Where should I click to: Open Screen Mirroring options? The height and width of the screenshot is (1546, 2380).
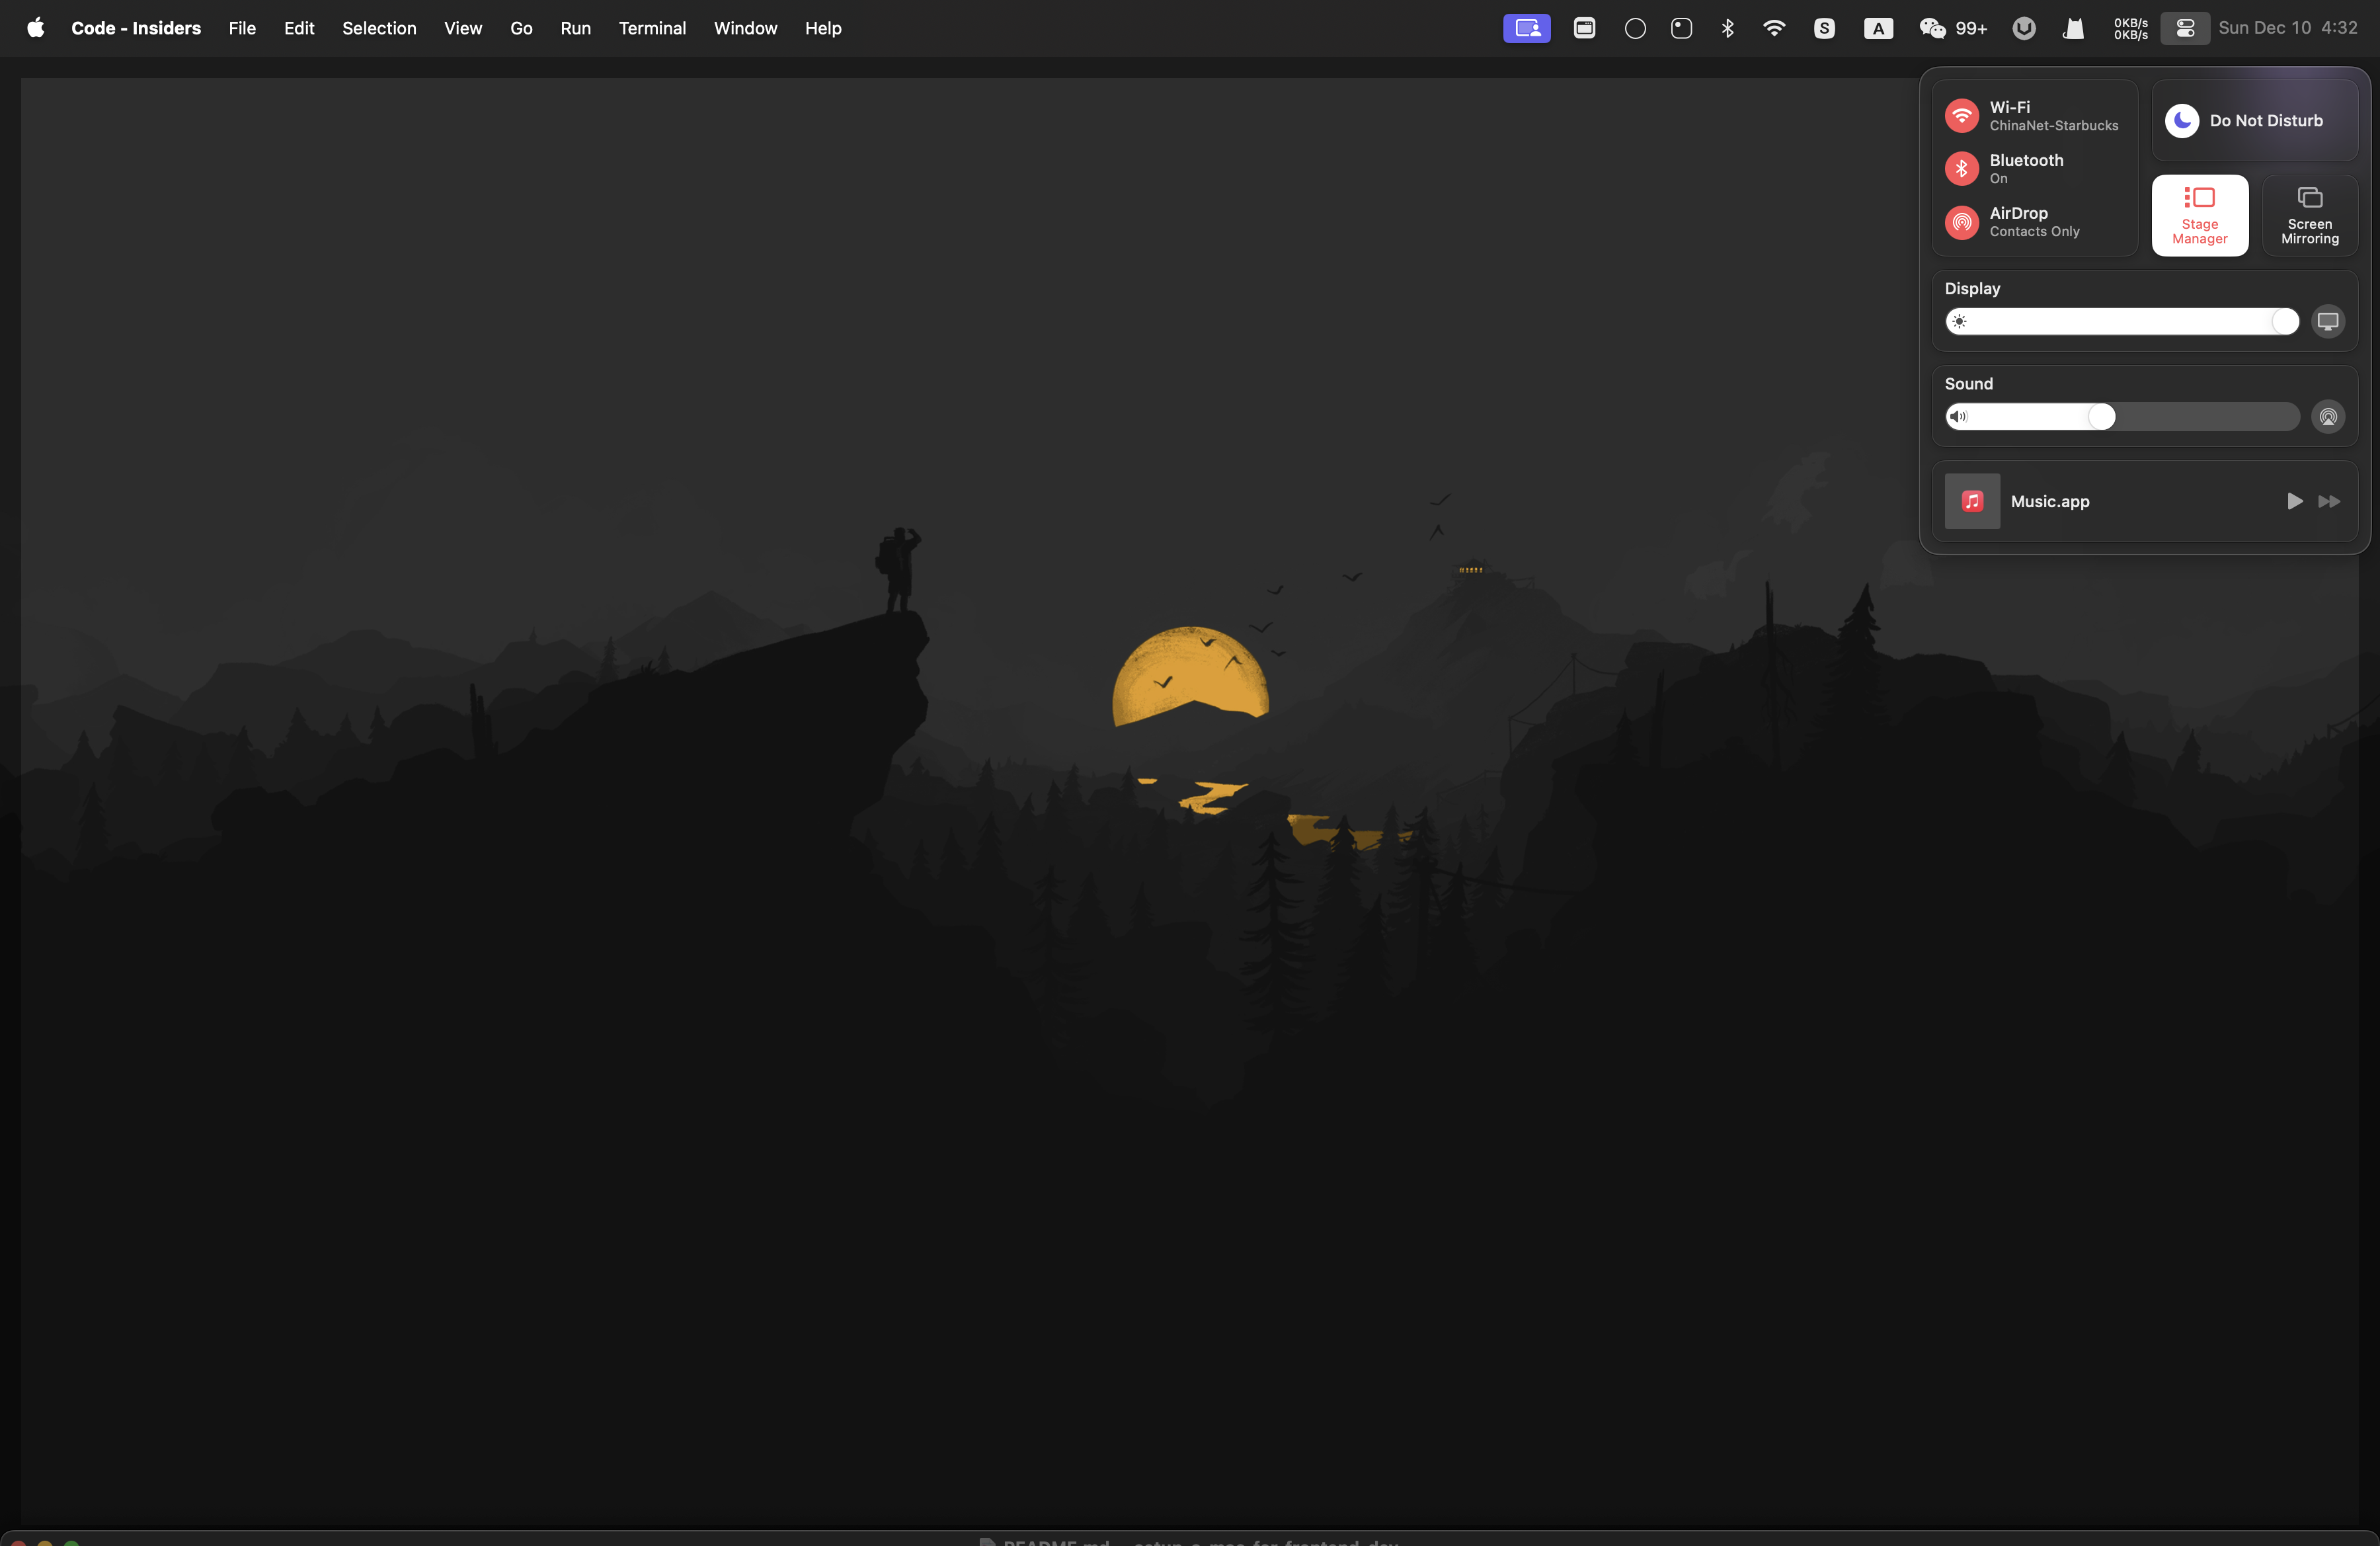(x=2309, y=215)
